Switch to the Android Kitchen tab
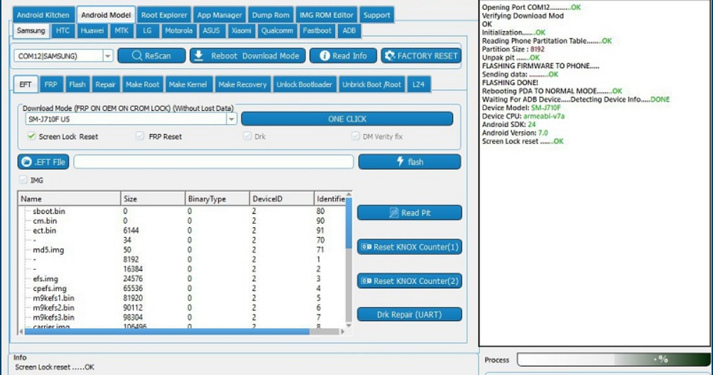This screenshot has height=375, width=713. click(x=43, y=15)
